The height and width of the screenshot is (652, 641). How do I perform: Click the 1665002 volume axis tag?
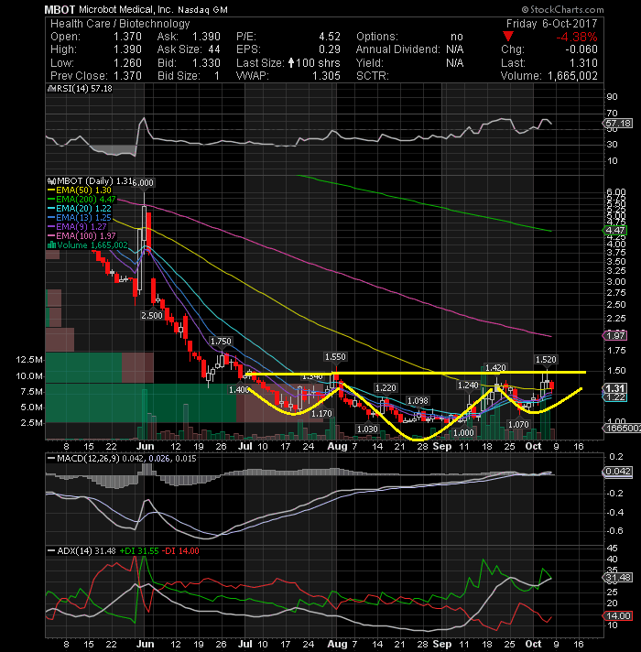622,428
